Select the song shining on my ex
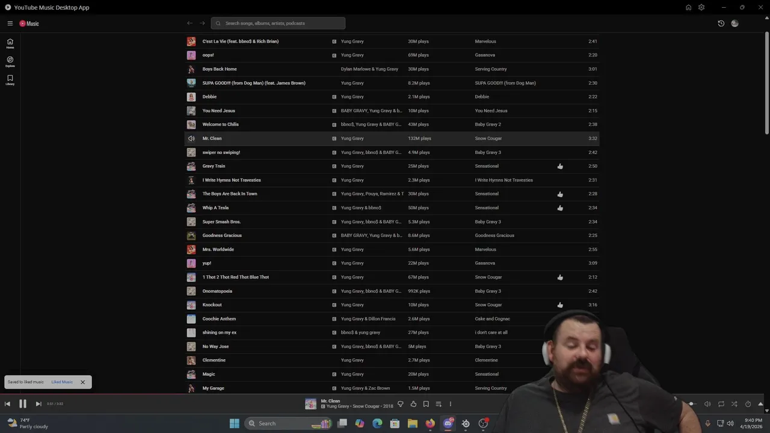The width and height of the screenshot is (770, 433). tap(220, 333)
